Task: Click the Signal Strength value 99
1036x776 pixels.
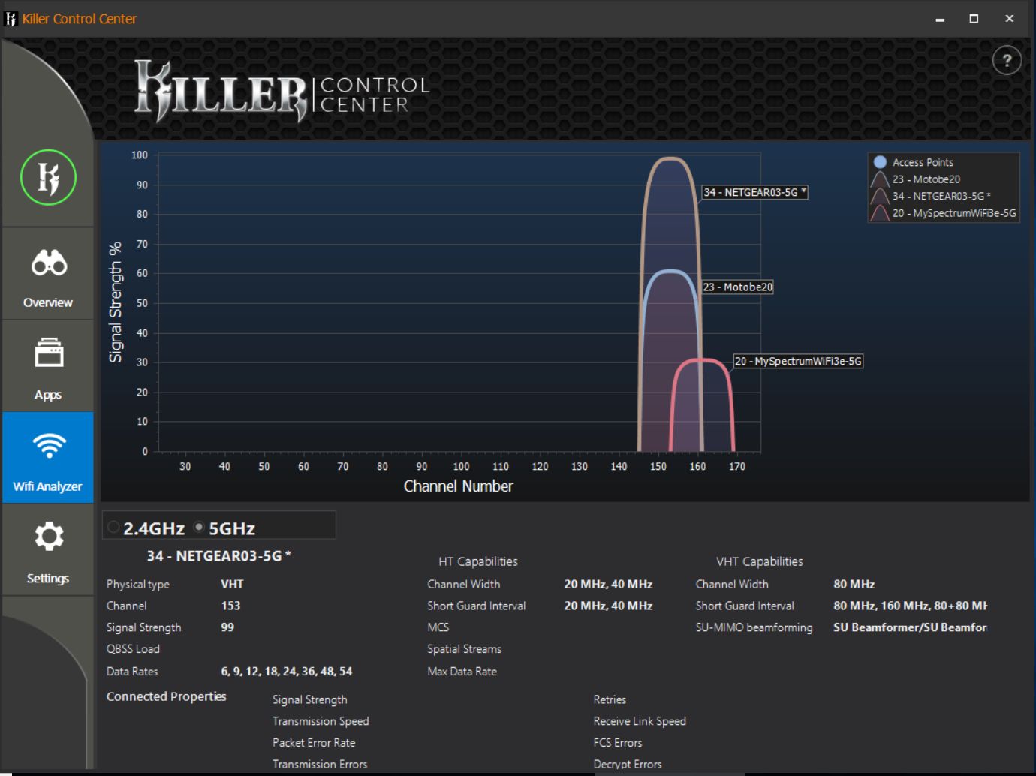Action: point(227,627)
